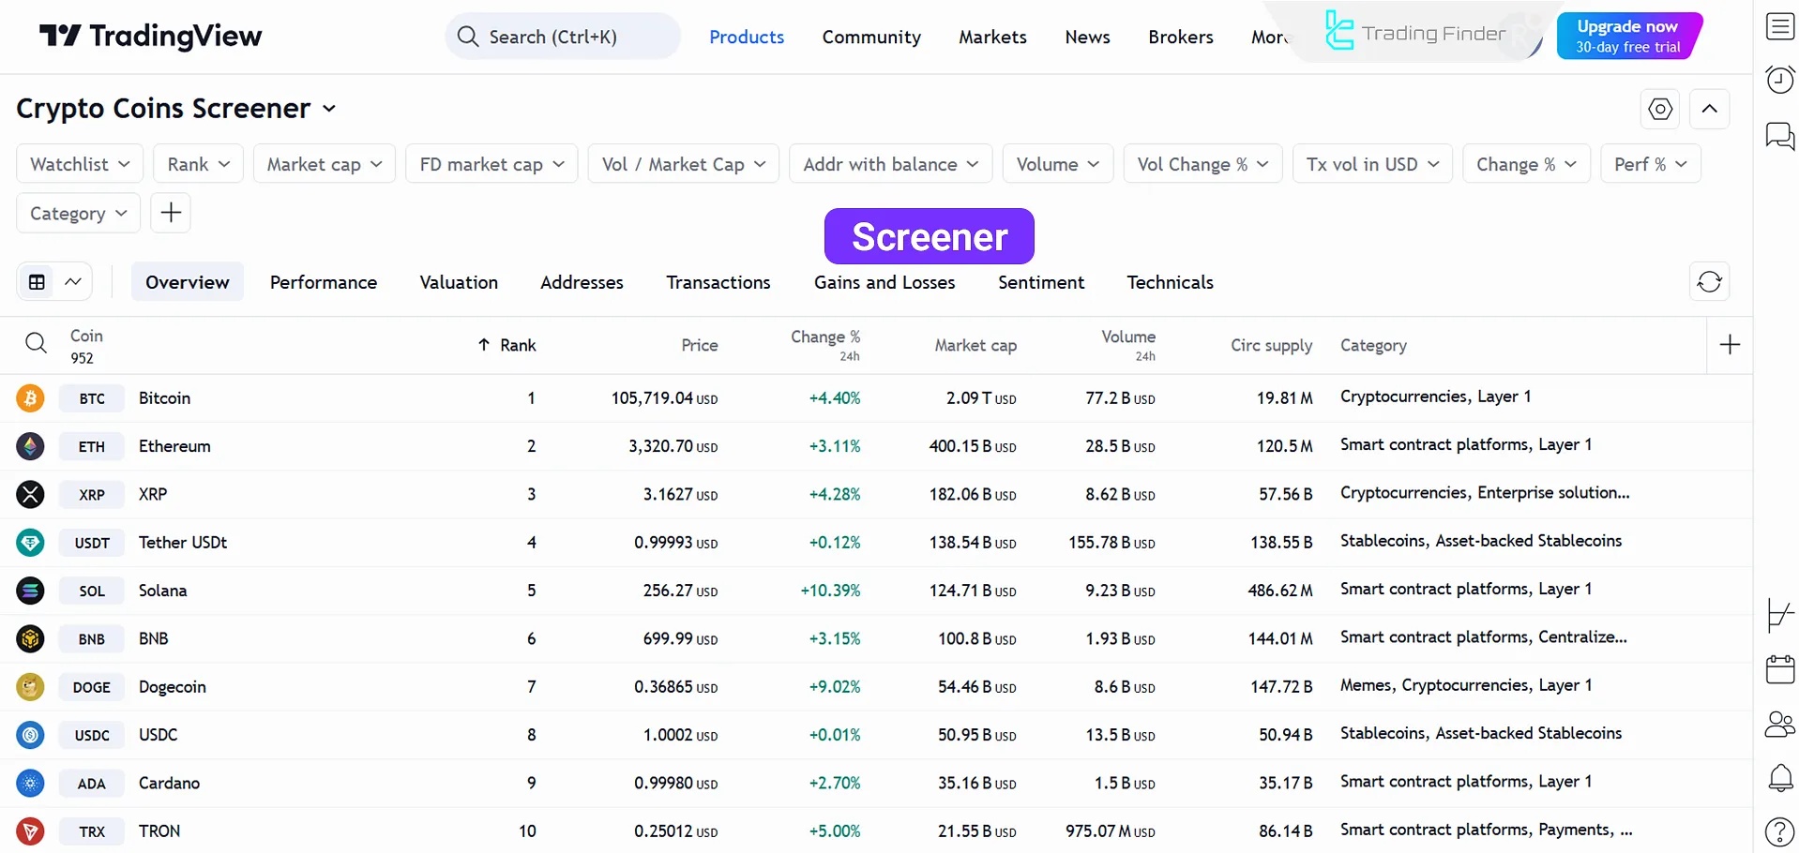
Task: Click the Search (Ctrl+K) field
Action: (563, 37)
